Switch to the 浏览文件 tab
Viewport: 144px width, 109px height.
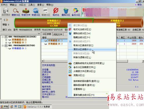coord(58,34)
